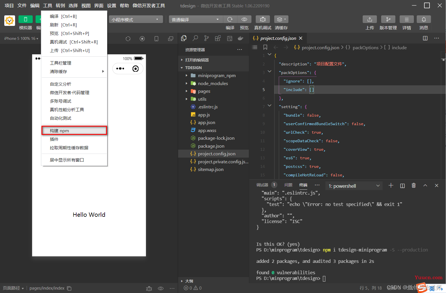
Task: Split the editor with the split icon
Action: click(x=425, y=38)
